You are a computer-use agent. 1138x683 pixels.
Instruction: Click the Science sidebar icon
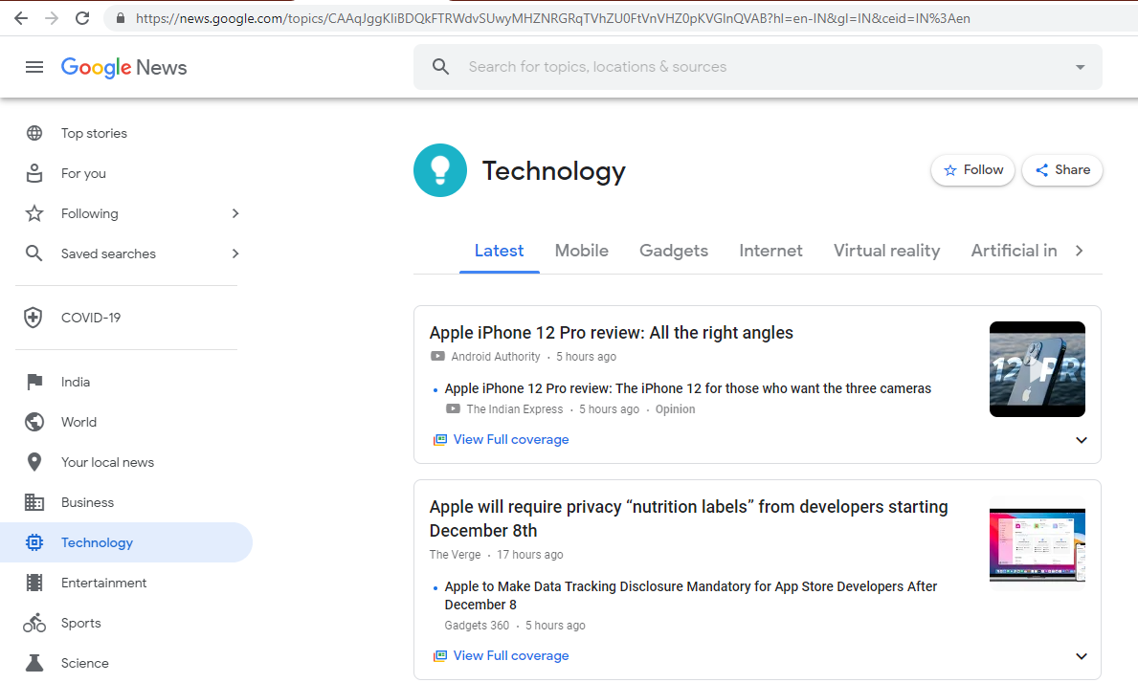[33, 662]
